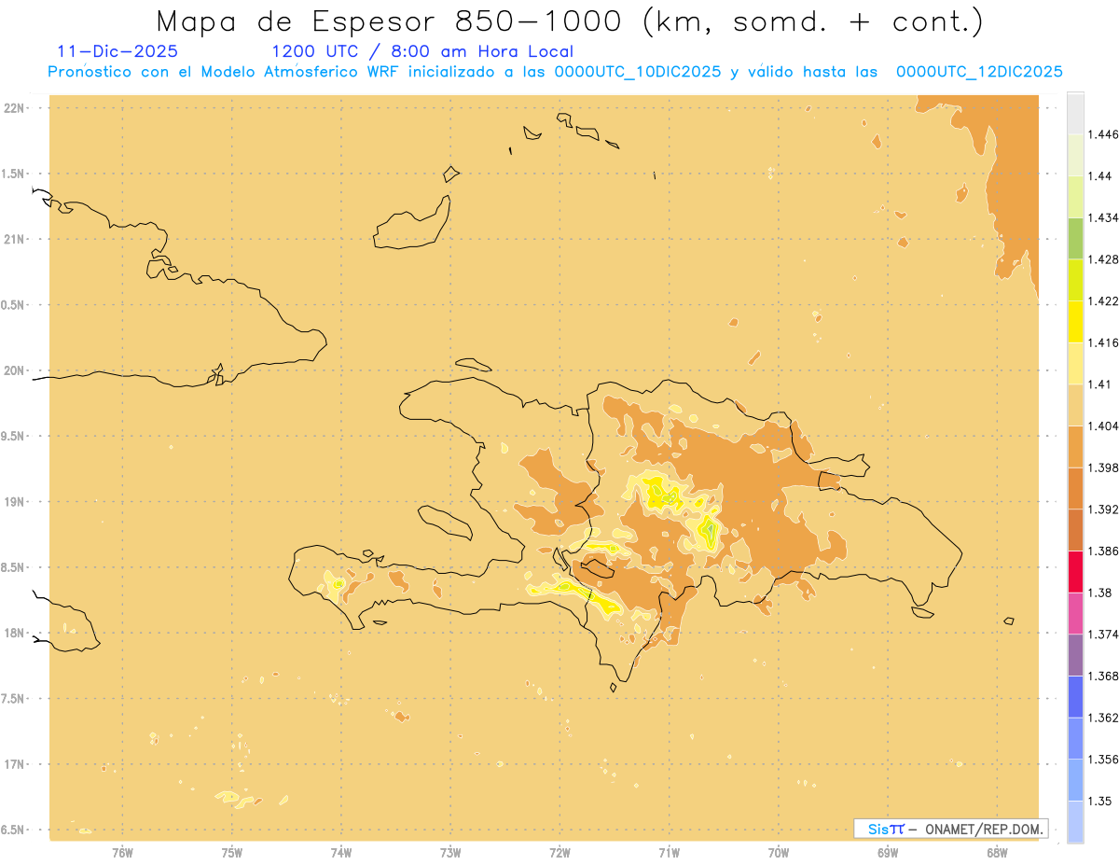Viewport: 1119px width, 865px height.
Task: Pick the green legend swatch between 1.428 and 1.434
Action: click(x=1075, y=239)
